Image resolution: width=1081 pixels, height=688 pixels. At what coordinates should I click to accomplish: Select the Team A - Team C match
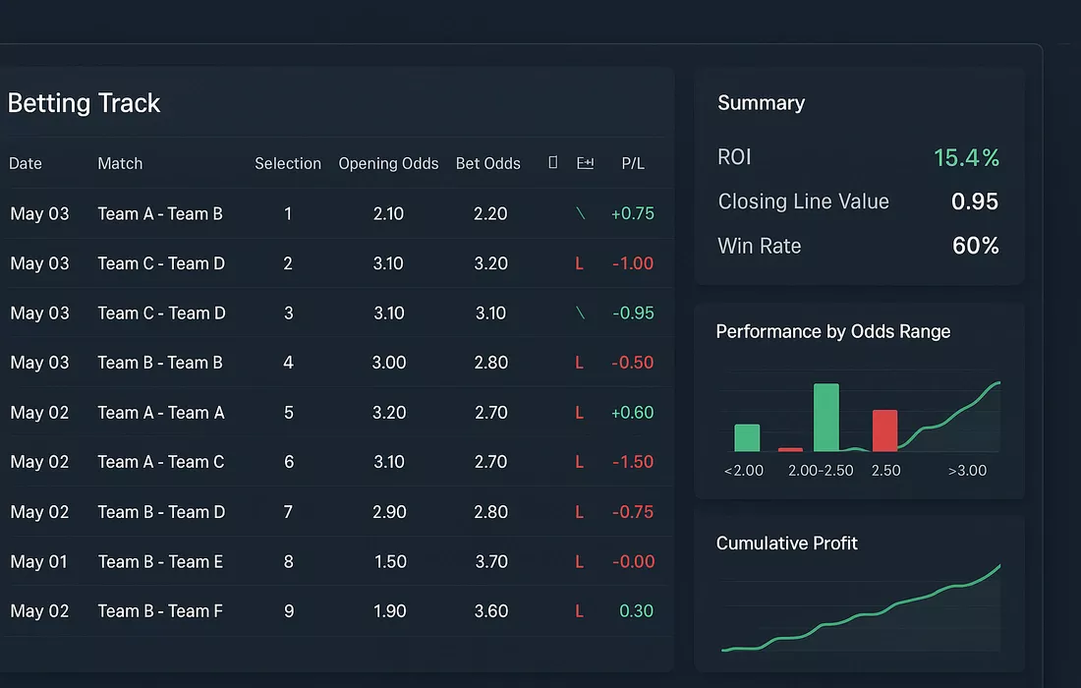tap(160, 462)
